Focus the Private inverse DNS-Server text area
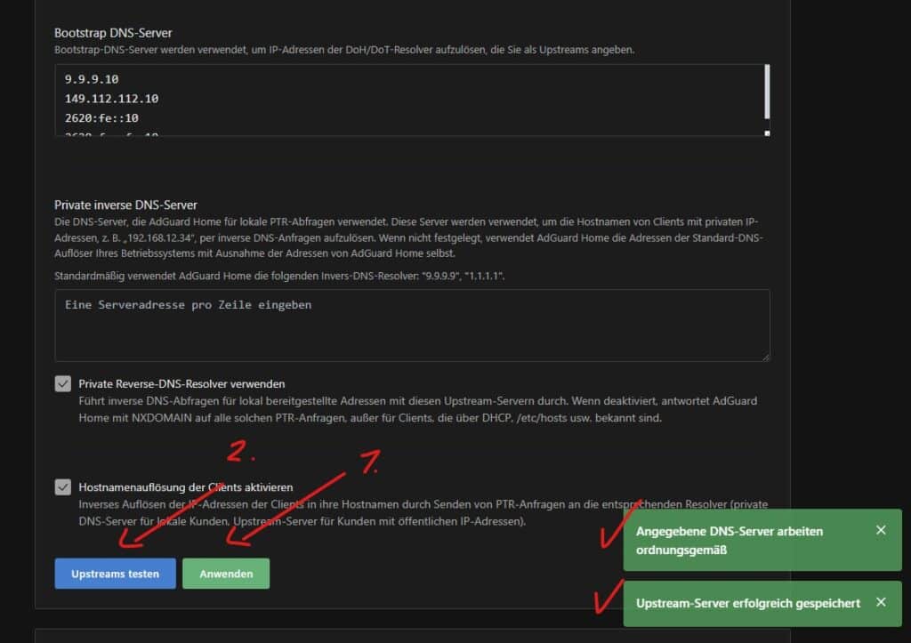Image resolution: width=911 pixels, height=643 pixels. click(x=413, y=326)
